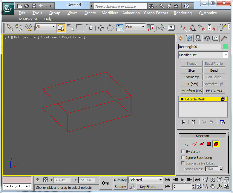Image resolution: width=233 pixels, height=193 pixels.
Task: Toggle Angle Snap
Action: [x=192, y=28]
